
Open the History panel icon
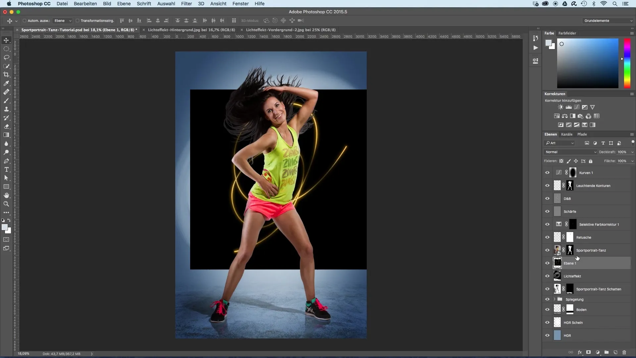(x=536, y=38)
